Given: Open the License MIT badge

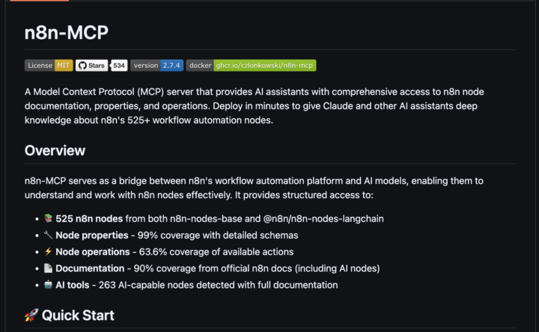Looking at the screenshot, I should [49, 66].
